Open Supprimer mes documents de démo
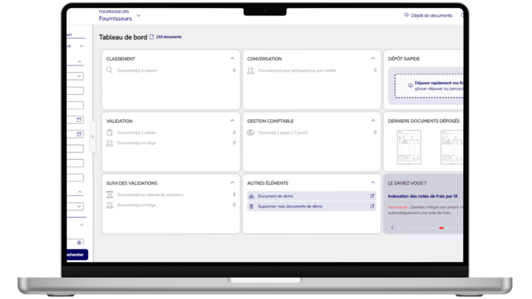 pyautogui.click(x=290, y=206)
